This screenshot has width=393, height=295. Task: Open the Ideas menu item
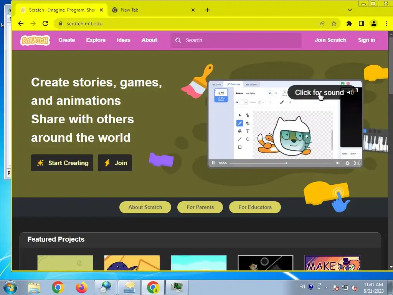click(x=124, y=40)
